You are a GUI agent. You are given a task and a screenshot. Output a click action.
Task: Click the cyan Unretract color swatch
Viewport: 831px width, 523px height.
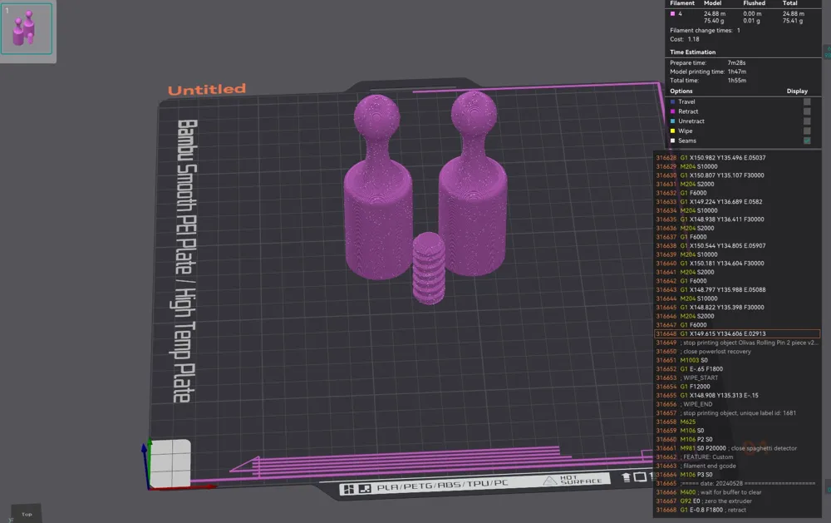tap(672, 121)
